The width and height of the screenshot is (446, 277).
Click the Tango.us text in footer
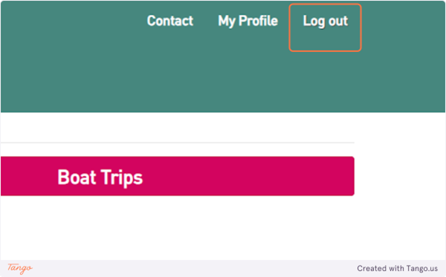(x=422, y=269)
